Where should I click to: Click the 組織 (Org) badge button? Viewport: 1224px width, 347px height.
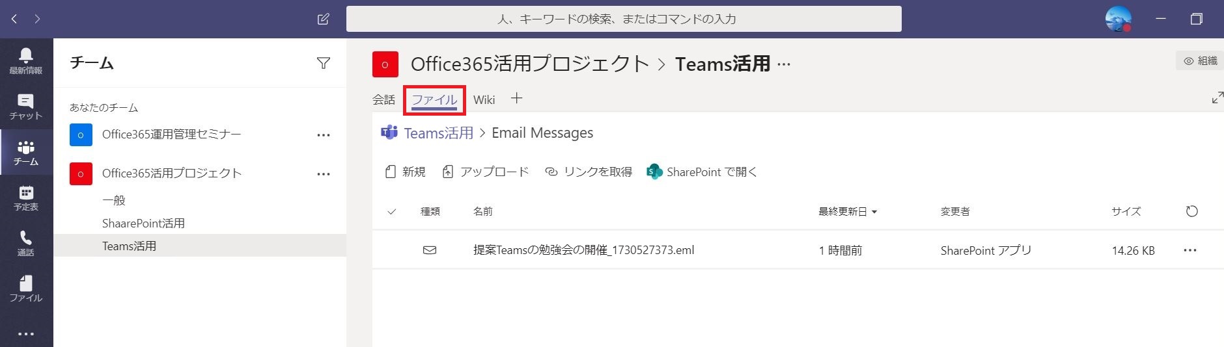tap(1200, 60)
